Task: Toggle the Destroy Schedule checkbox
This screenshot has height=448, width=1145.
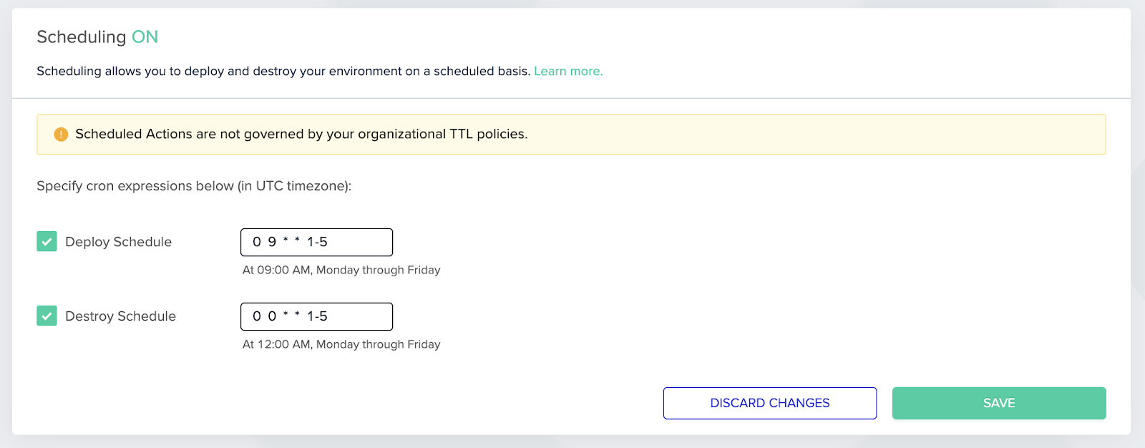Action: pyautogui.click(x=47, y=316)
